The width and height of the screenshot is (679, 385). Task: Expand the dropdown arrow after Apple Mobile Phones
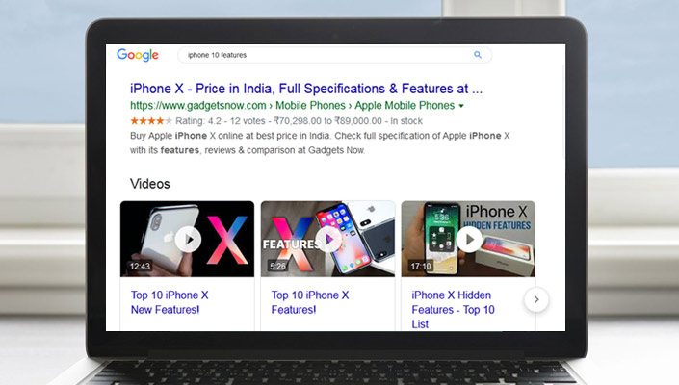461,106
